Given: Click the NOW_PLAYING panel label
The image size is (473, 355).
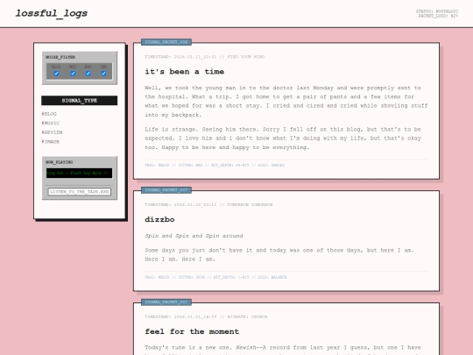Looking at the screenshot, I should click(60, 162).
